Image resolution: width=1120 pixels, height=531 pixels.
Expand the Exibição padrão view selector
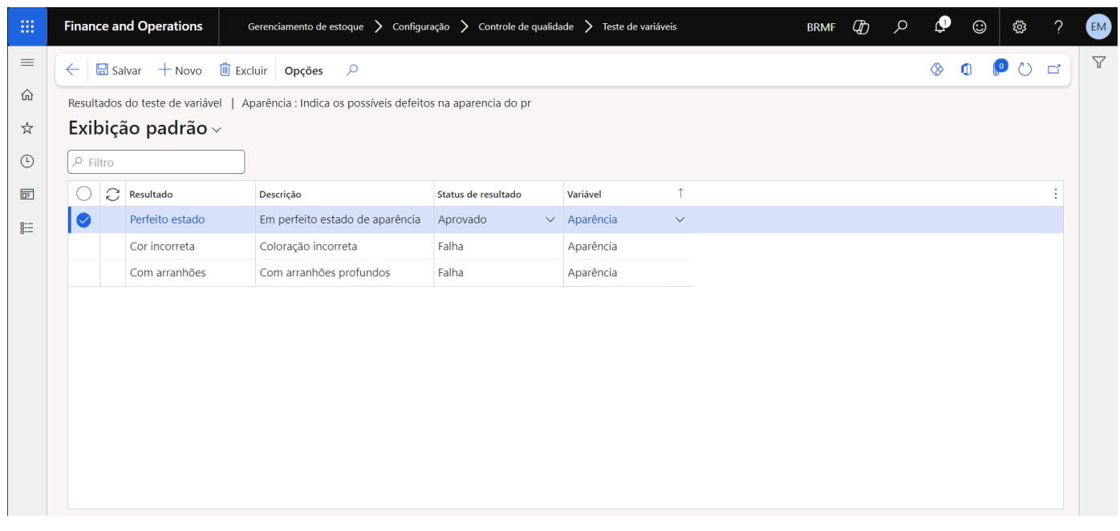click(217, 130)
